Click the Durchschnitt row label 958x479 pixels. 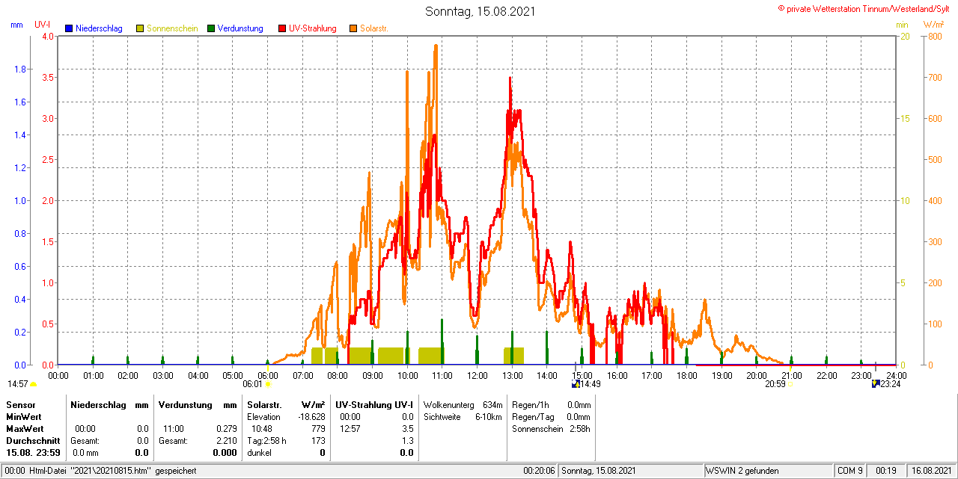click(33, 441)
